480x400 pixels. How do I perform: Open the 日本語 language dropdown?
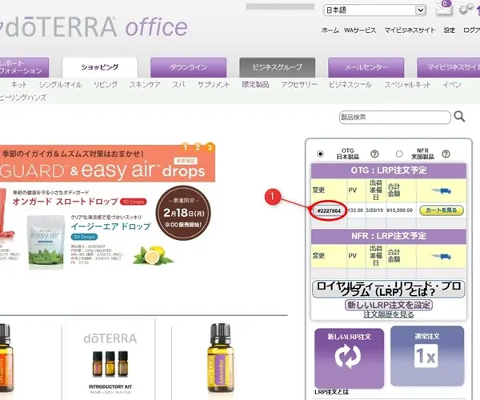[x=375, y=10]
